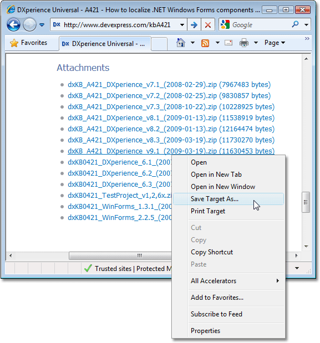Expand the Print dropdown arrow
The width and height of the screenshot is (320, 343).
pyautogui.click(x=256, y=43)
